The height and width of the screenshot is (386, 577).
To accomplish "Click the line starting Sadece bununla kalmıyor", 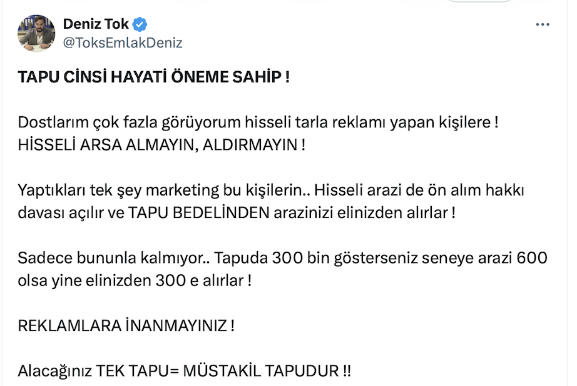I will click(x=283, y=258).
